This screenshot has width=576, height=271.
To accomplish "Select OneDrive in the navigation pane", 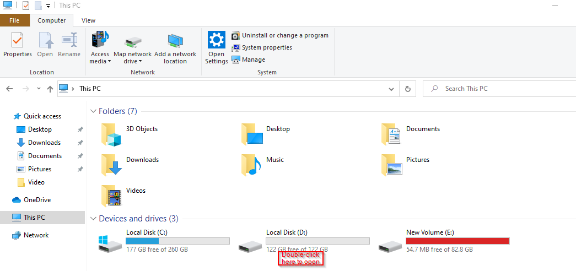I will coord(37,200).
